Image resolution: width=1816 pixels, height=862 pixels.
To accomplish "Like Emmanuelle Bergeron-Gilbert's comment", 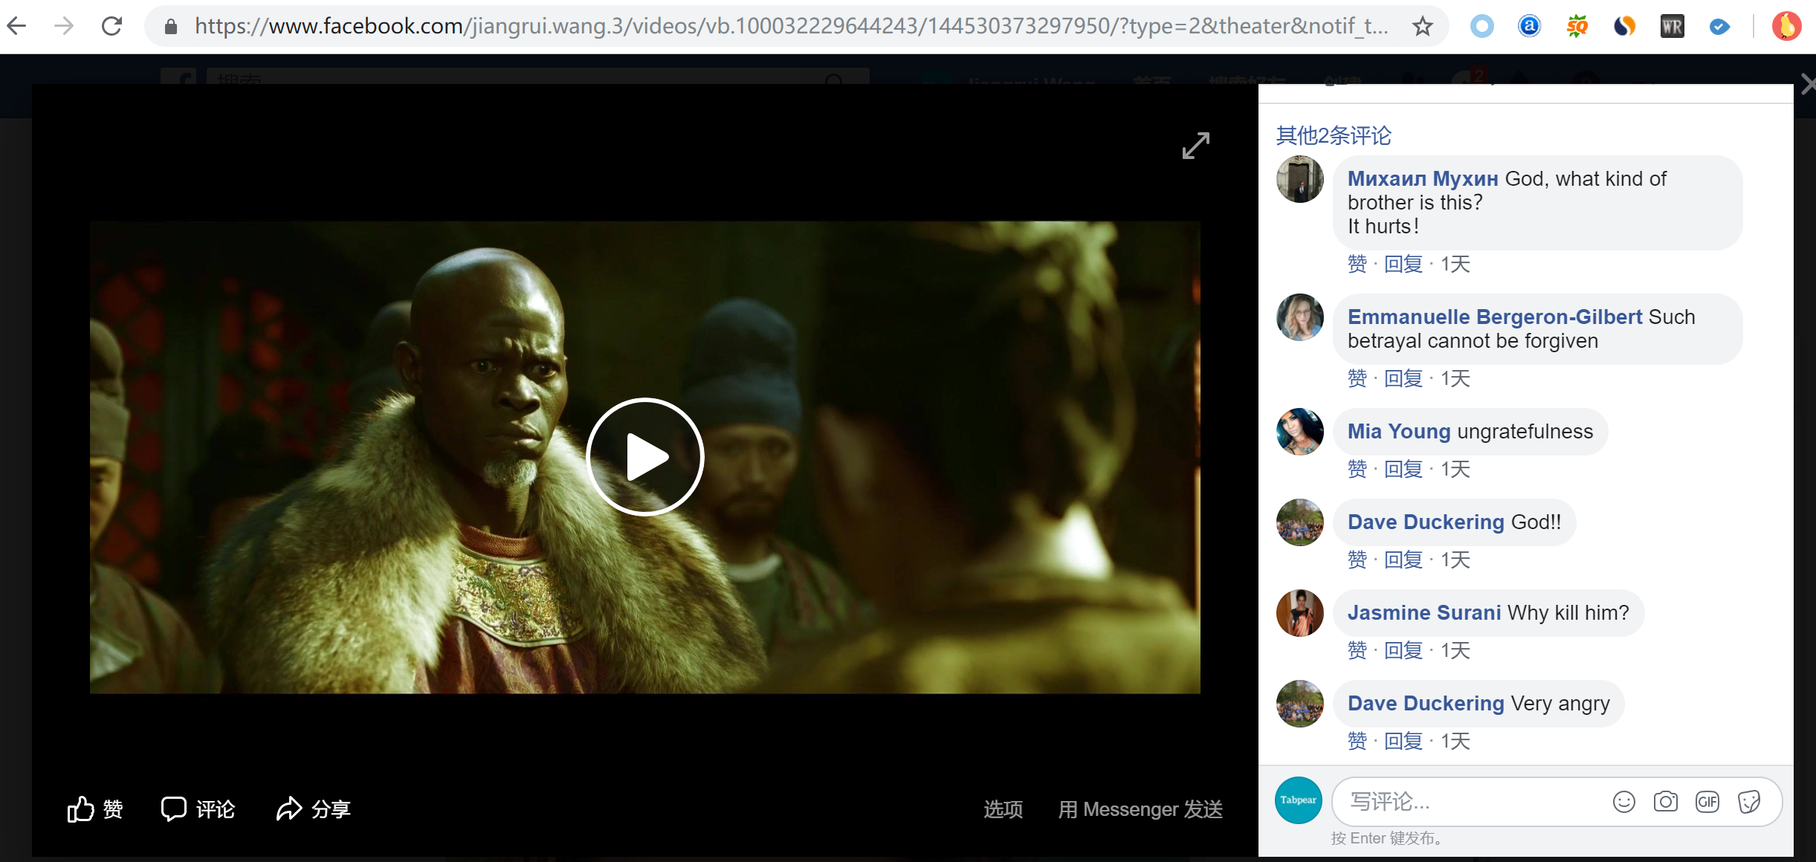I will (1357, 378).
